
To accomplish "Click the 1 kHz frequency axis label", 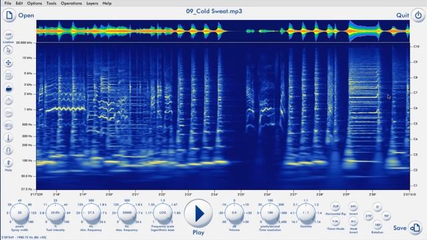I will (x=28, y=109).
